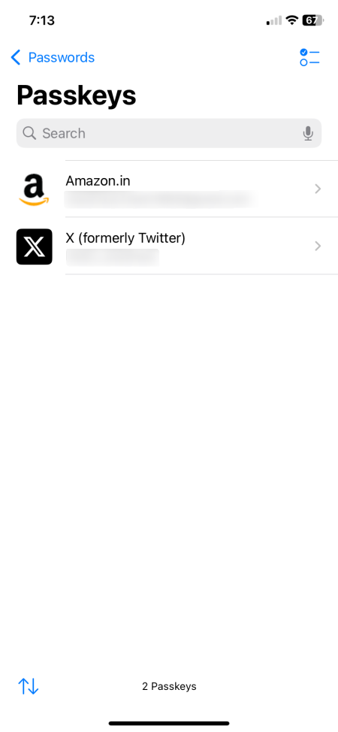
Task: Go back to Passwords
Action: (x=53, y=57)
